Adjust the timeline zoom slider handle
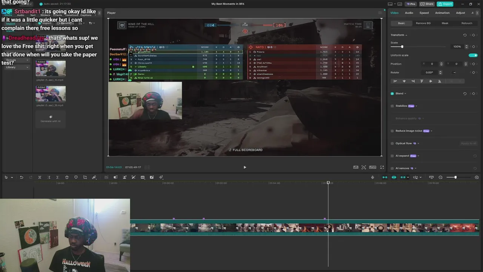Viewport: 483px width, 272px height. [455, 177]
